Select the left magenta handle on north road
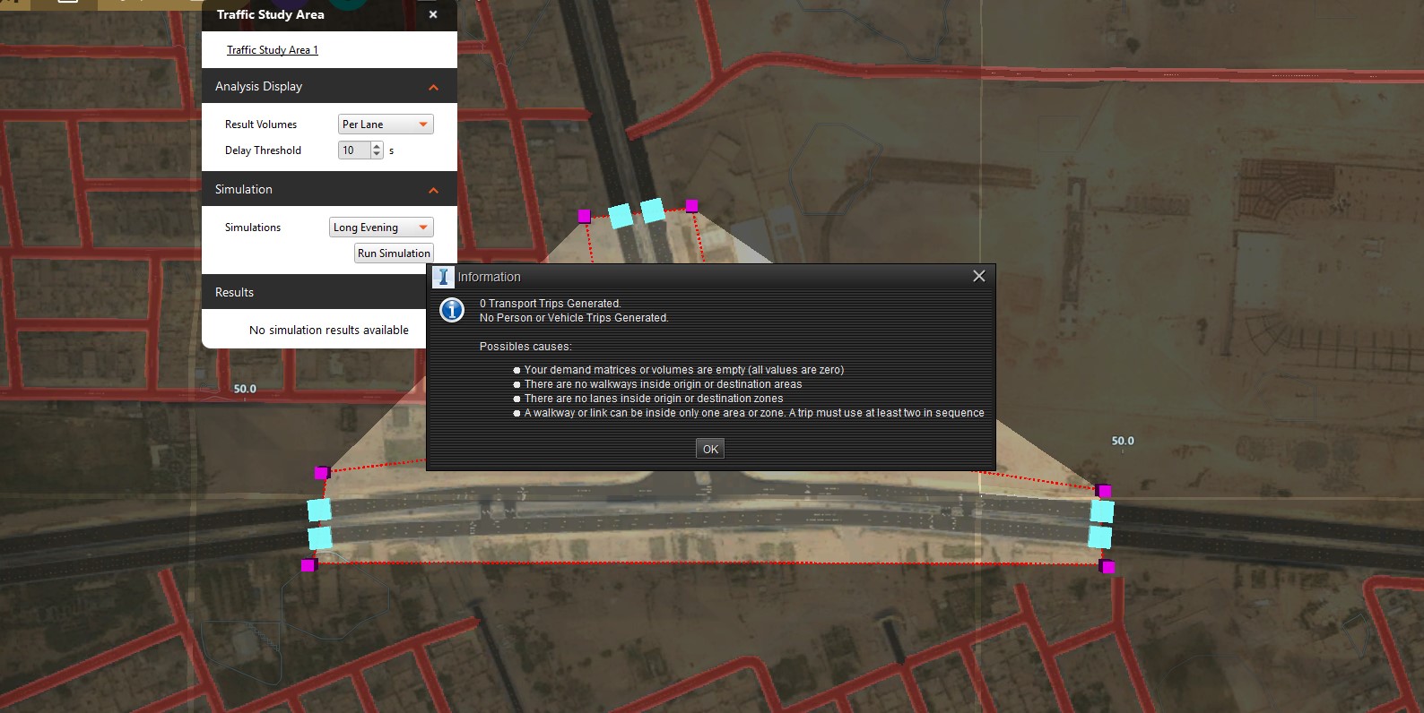Image resolution: width=1424 pixels, height=713 pixels. [x=585, y=216]
